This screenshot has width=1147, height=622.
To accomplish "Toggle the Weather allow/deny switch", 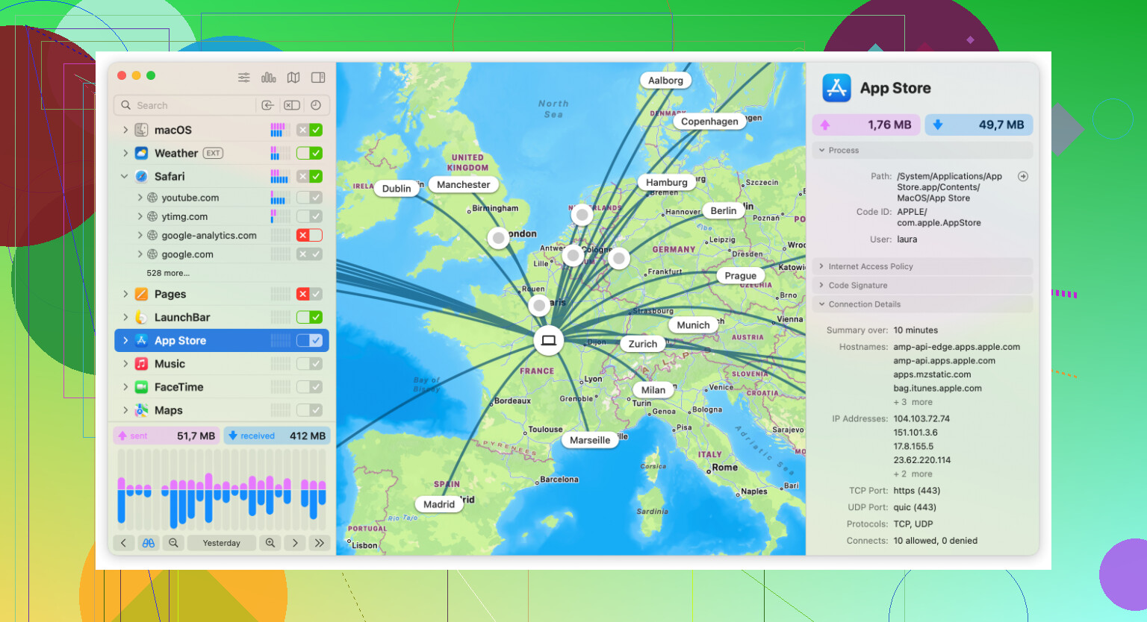I will click(309, 153).
